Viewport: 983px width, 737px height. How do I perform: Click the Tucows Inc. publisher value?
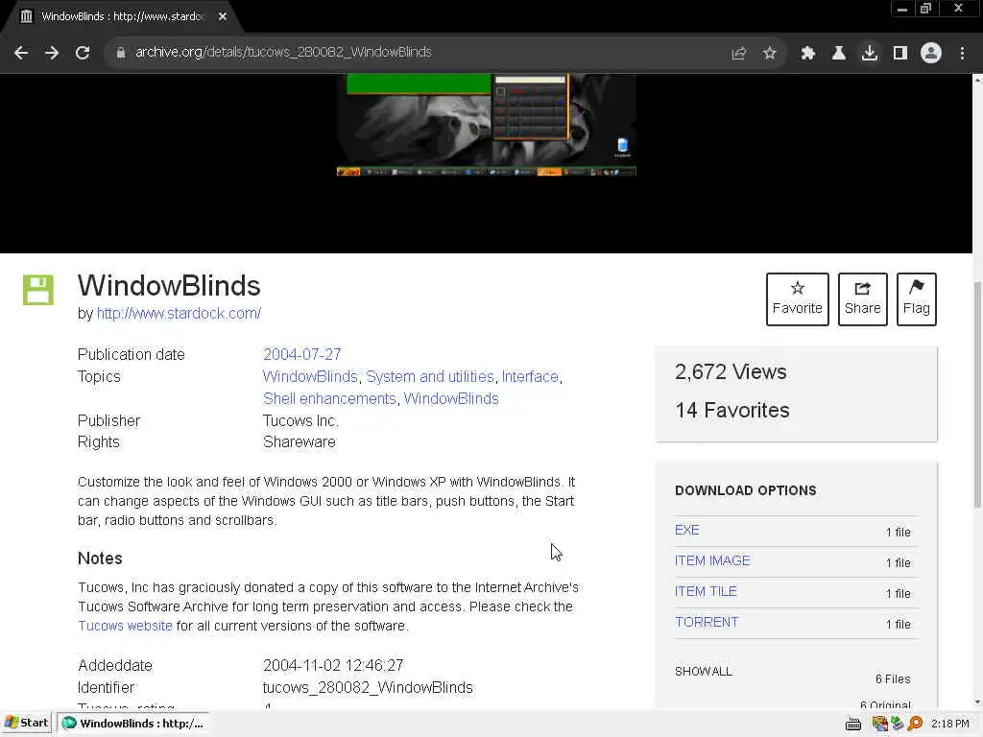coord(300,420)
